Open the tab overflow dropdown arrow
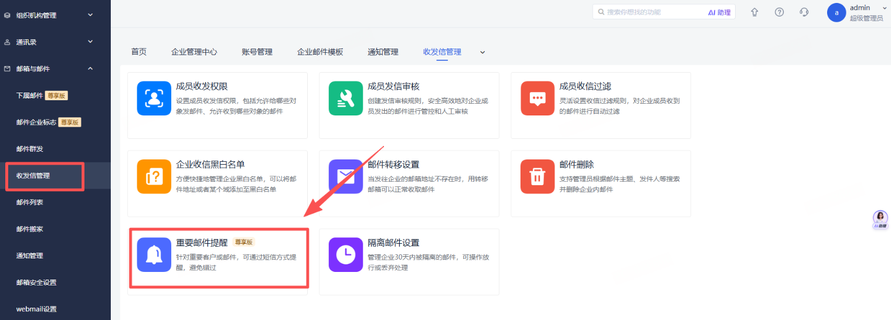Viewport: 891px width, 320px height. pyautogui.click(x=482, y=52)
